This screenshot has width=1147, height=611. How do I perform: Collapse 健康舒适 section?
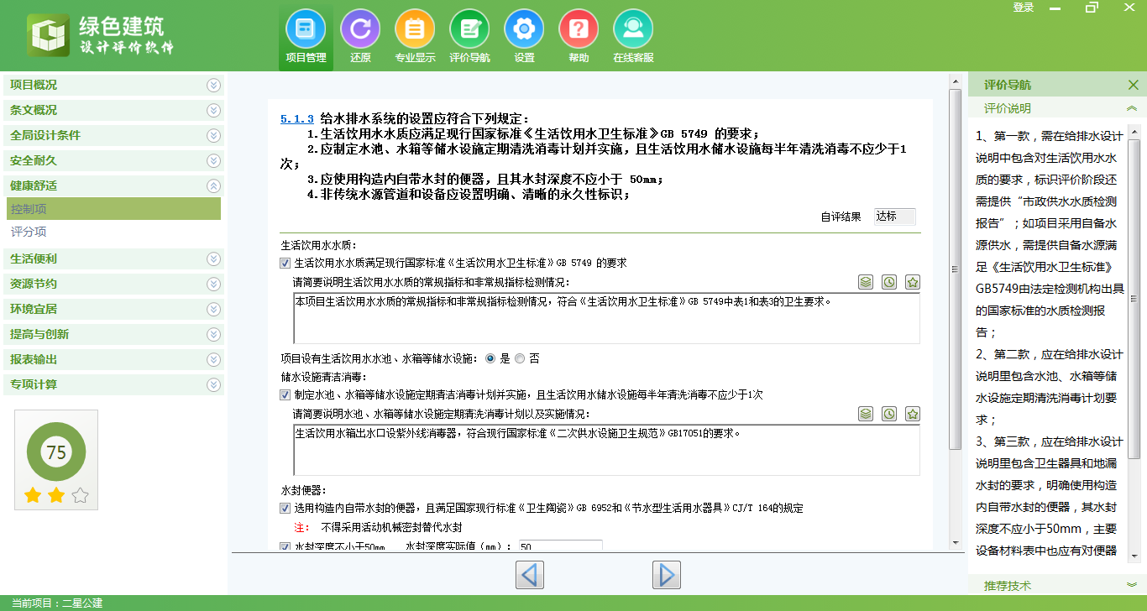[x=113, y=185]
